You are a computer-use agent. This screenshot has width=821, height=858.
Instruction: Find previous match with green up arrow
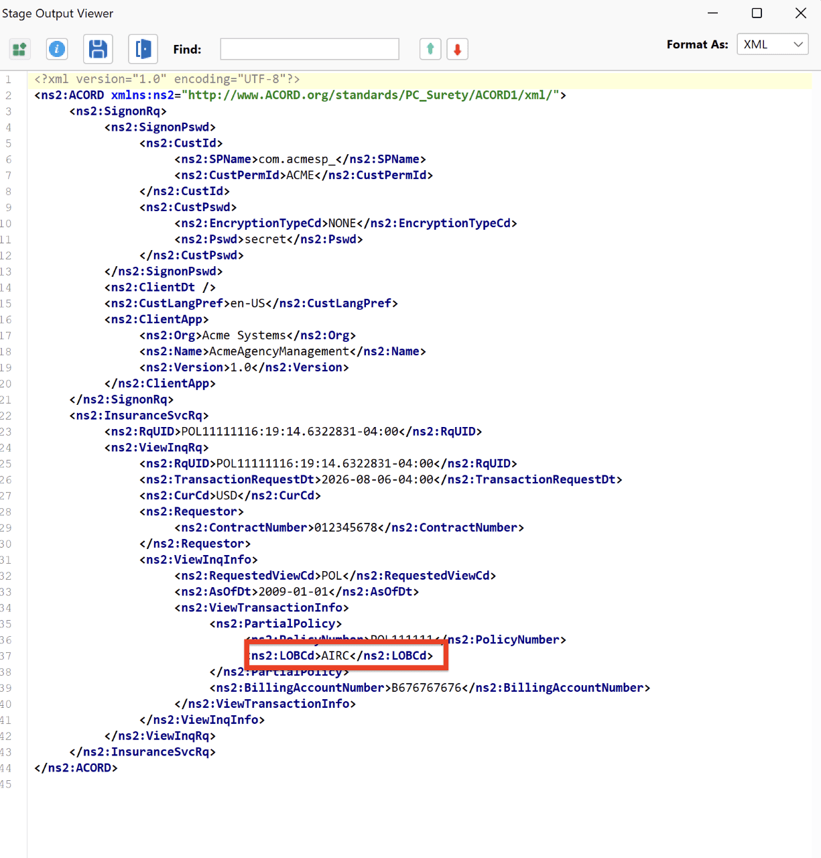pyautogui.click(x=430, y=49)
